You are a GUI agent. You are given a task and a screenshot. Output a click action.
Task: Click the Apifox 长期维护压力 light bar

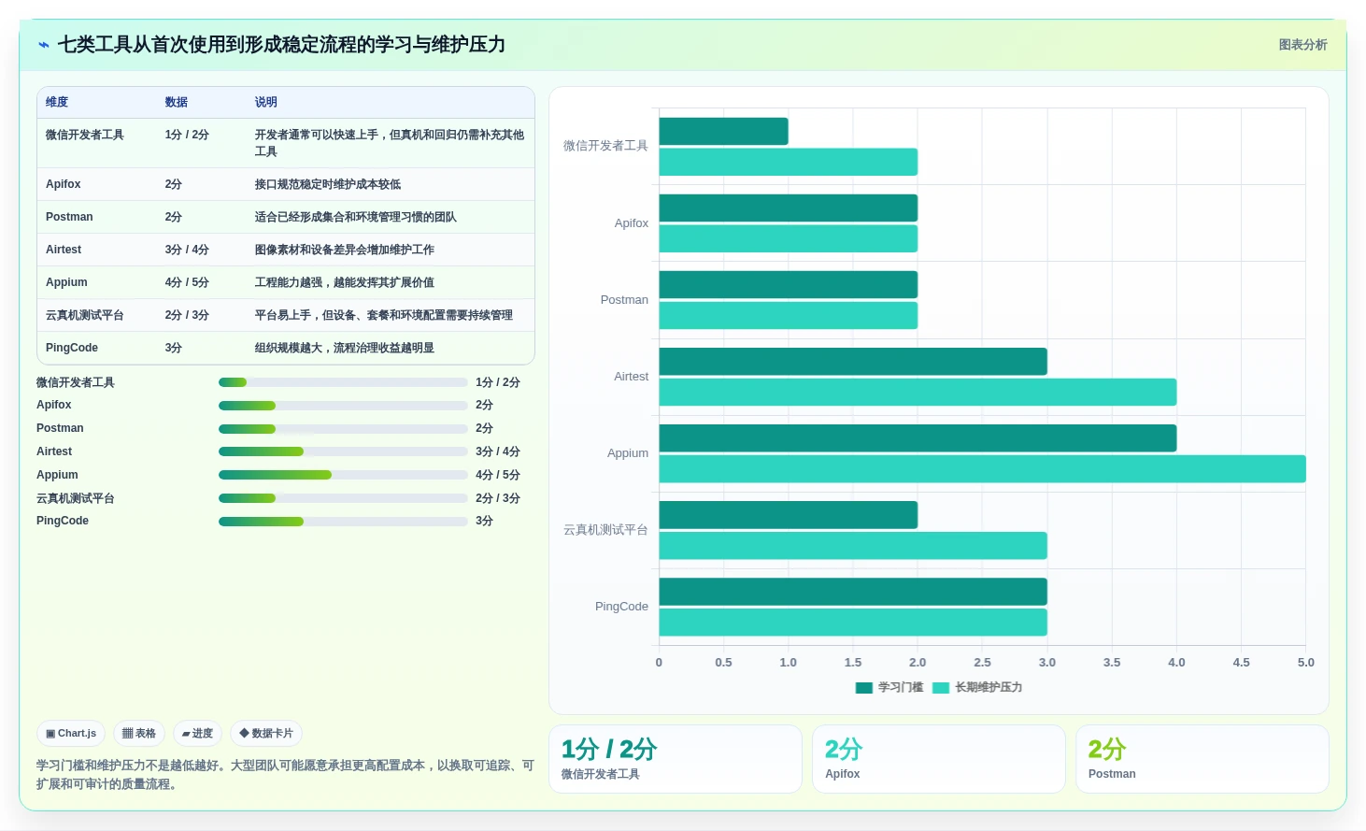pyautogui.click(x=789, y=239)
